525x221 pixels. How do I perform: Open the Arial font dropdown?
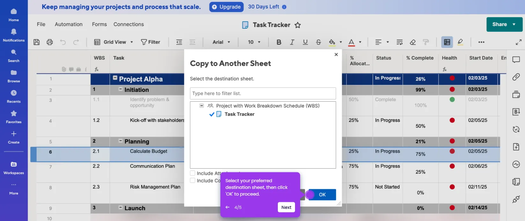pos(221,42)
